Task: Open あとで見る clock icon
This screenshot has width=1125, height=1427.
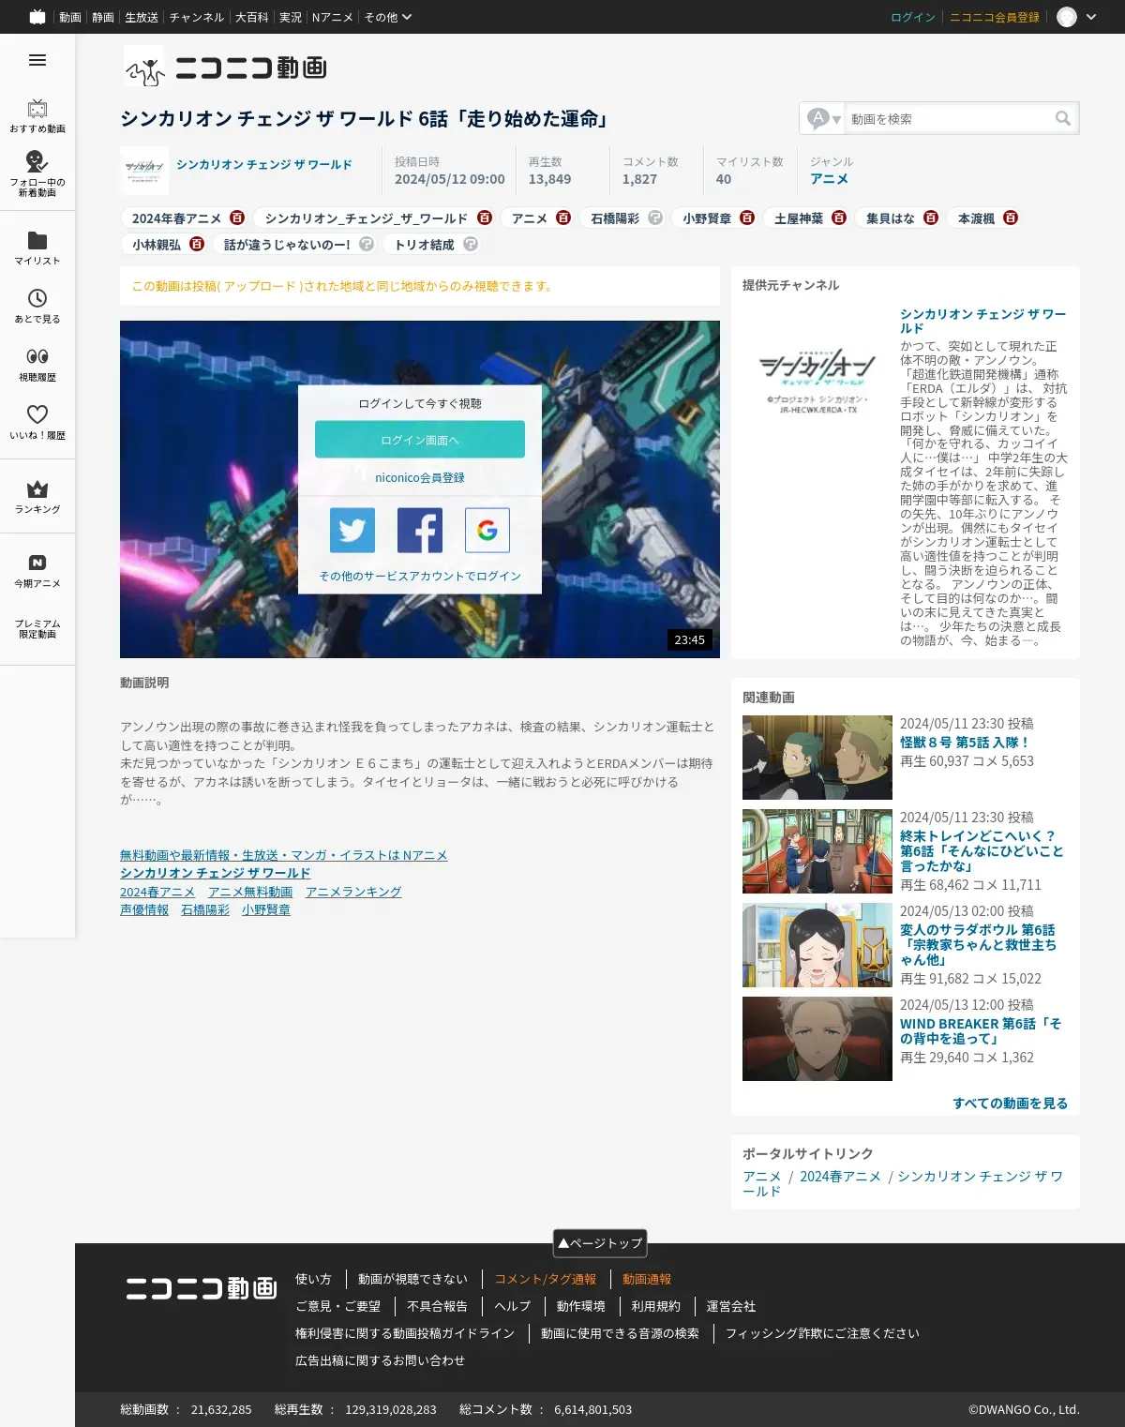Action: [37, 298]
